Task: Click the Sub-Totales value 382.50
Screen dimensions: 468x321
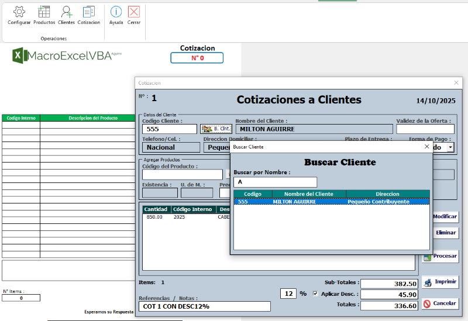Action: [x=389, y=284]
